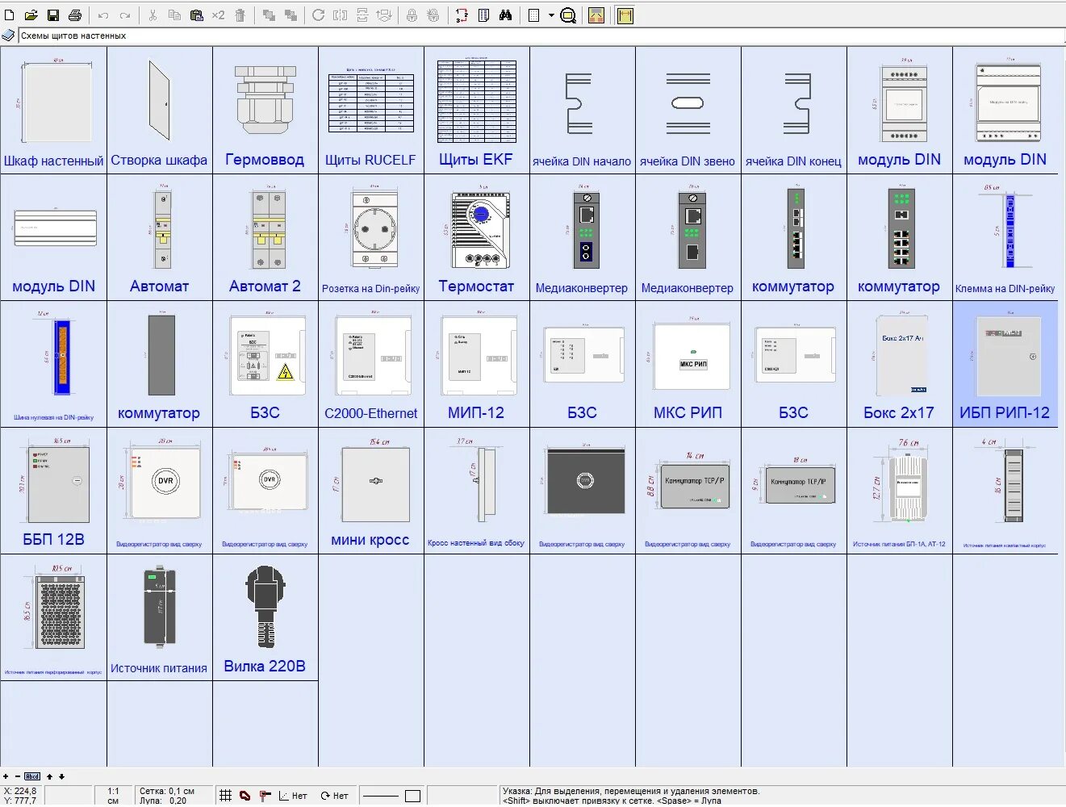Undo the last action
This screenshot has width=1066, height=807.
click(x=103, y=15)
